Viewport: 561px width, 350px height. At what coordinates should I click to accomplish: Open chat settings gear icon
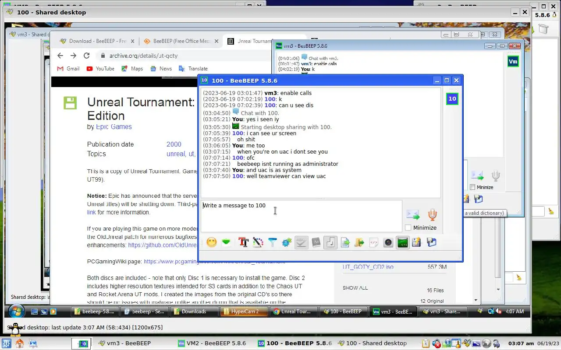tap(287, 242)
